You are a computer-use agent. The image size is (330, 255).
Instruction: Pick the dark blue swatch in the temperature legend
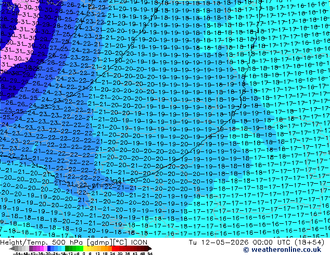[x=49, y=248]
